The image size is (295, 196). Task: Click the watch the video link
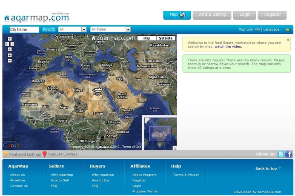pos(228,47)
